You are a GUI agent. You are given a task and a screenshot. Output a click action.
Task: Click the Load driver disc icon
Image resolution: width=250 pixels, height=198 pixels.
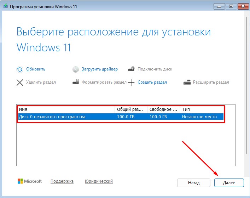(x=76, y=69)
